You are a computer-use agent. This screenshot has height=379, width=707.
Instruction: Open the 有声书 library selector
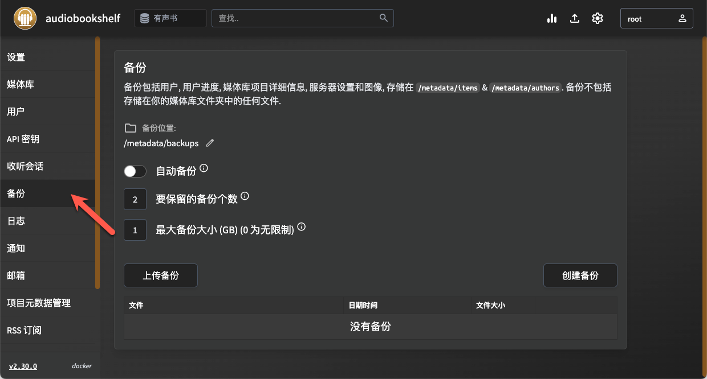170,18
